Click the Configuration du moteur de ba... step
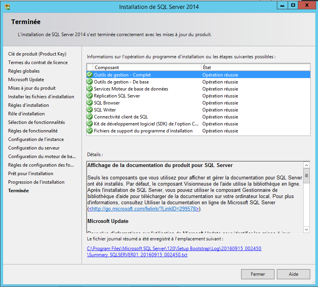 tap(42, 157)
